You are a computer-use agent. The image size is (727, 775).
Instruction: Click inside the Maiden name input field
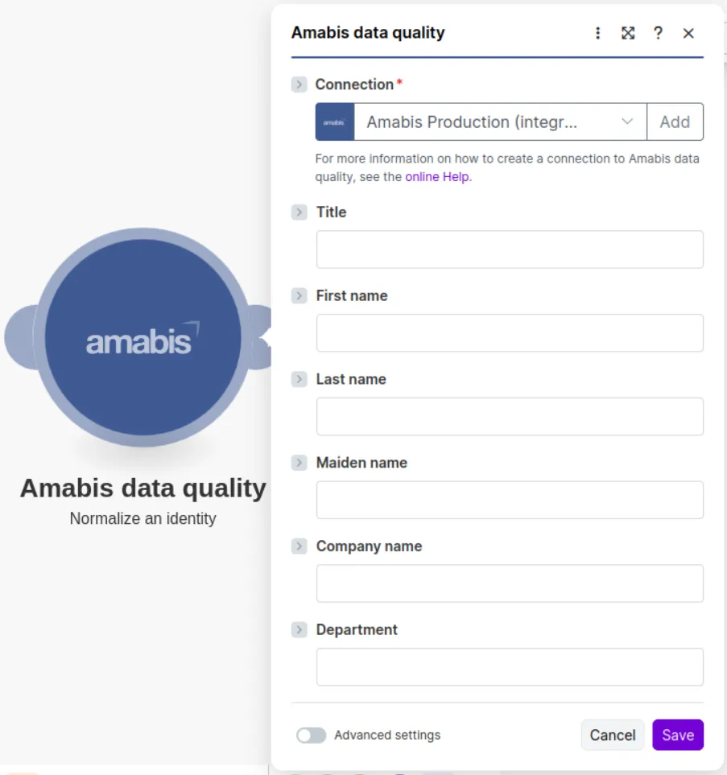[x=509, y=500]
